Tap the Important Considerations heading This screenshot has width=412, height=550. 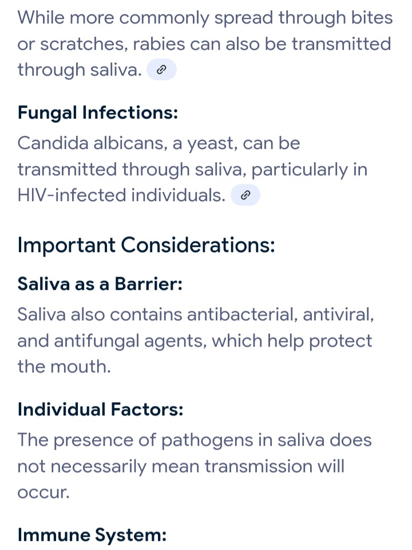(146, 245)
